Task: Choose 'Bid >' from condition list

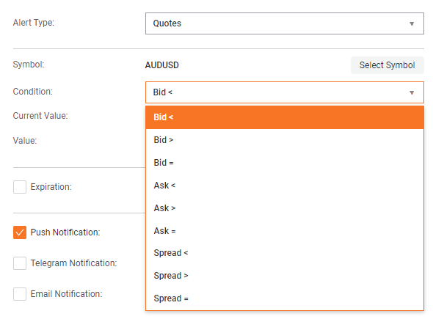Action: 285,140
